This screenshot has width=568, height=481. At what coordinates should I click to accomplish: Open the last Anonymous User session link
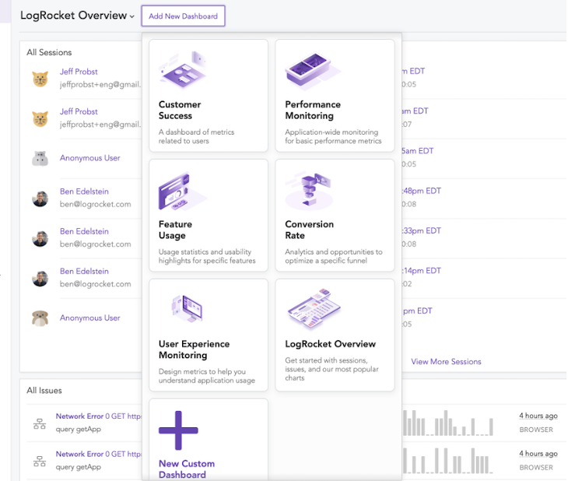[89, 318]
